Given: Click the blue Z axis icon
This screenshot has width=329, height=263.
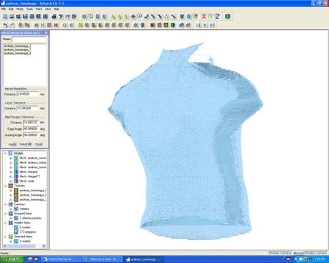Looking at the screenshot, I should [x=218, y=16].
